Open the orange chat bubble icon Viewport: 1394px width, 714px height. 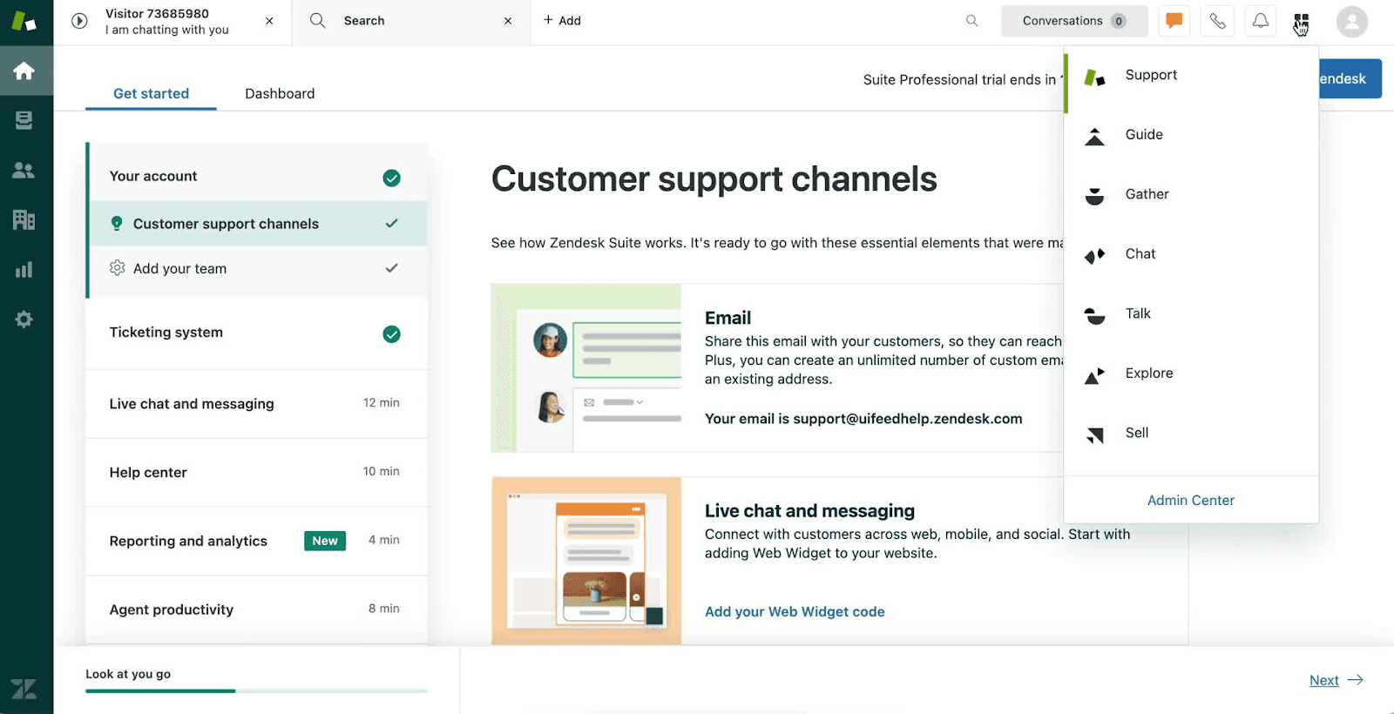tap(1174, 21)
